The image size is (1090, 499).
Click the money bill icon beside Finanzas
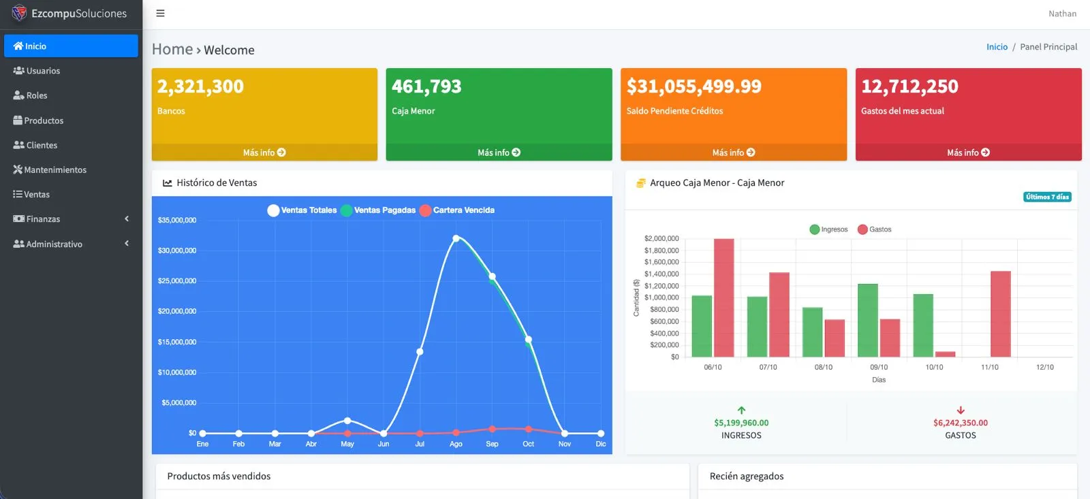pos(19,219)
